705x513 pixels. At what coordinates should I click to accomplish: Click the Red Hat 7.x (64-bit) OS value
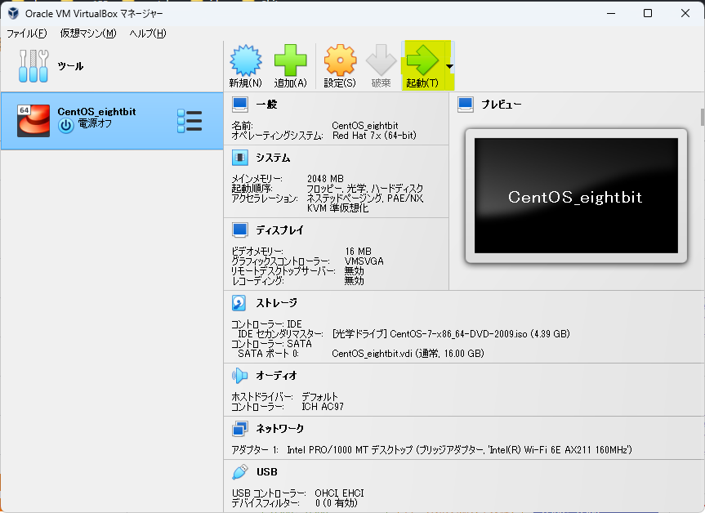[374, 136]
